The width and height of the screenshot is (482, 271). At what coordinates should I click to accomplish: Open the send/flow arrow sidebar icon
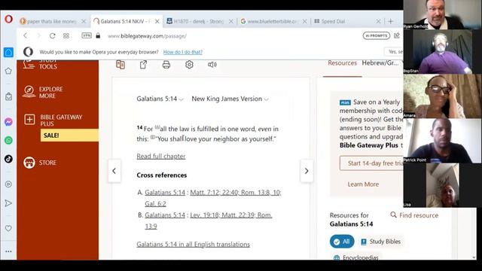8,203
